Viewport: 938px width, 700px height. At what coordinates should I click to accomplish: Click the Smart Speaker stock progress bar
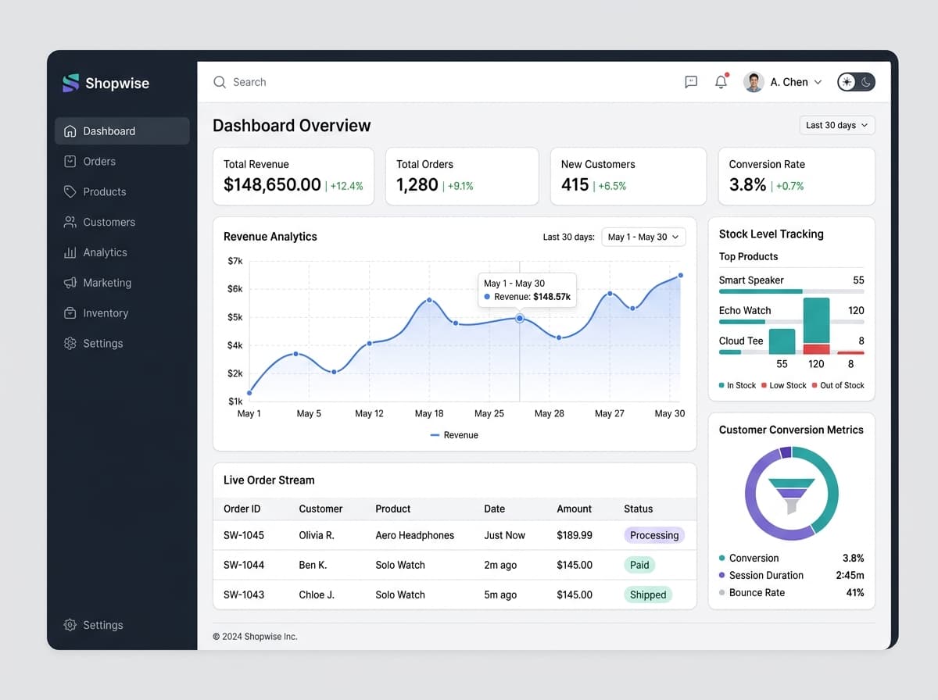tap(792, 291)
